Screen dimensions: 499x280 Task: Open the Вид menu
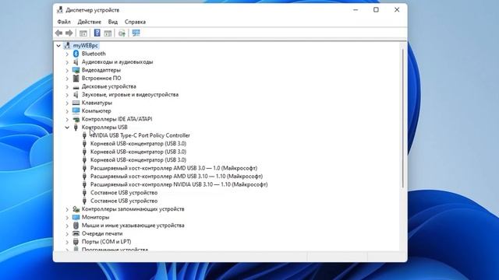click(112, 22)
